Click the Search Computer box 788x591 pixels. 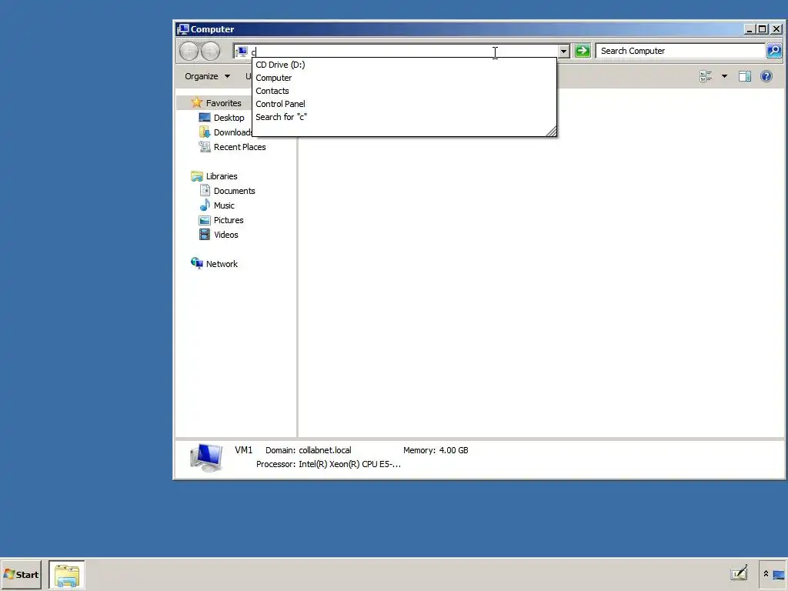pyautogui.click(x=681, y=51)
